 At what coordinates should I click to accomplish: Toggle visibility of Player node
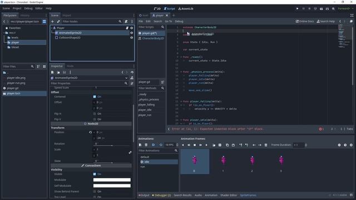coord(131,28)
